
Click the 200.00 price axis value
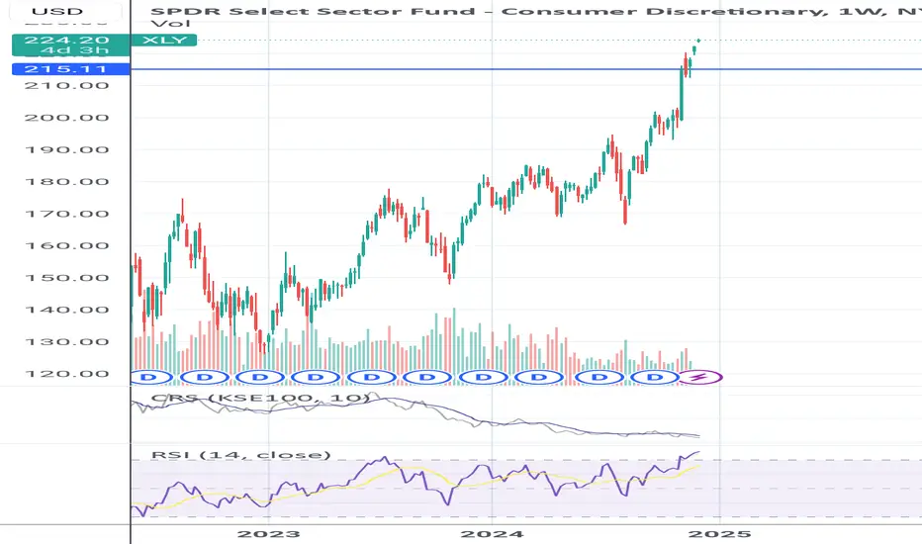[66, 118]
